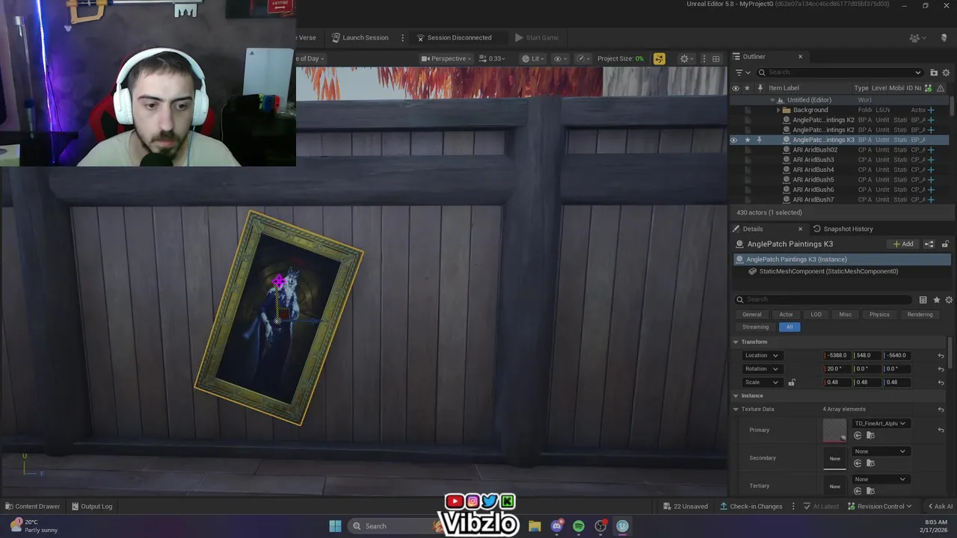
Task: Select Streaming category filter
Action: (x=755, y=327)
